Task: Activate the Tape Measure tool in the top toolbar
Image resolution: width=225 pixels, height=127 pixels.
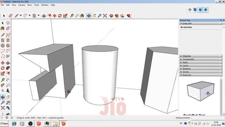Action: click(72, 16)
